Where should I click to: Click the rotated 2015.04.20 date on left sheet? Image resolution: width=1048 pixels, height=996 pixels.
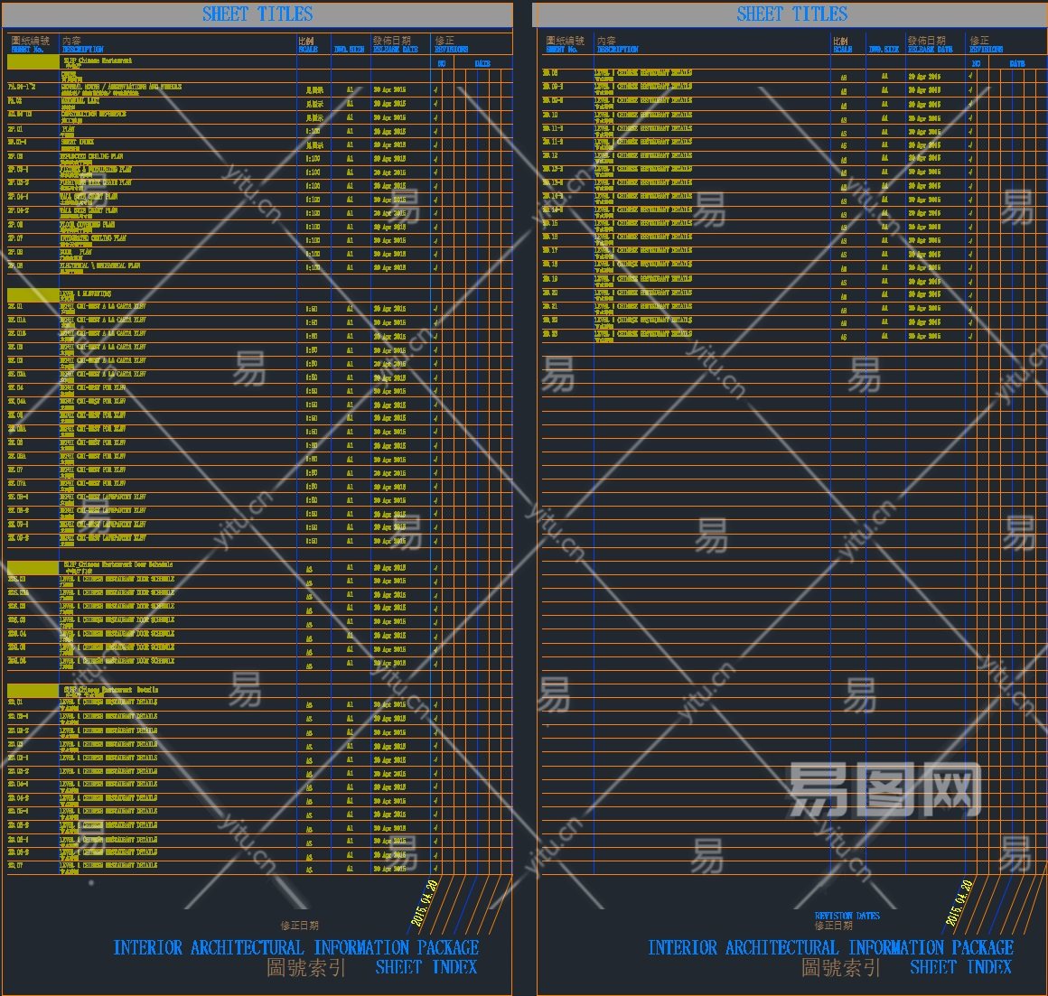coord(425,903)
